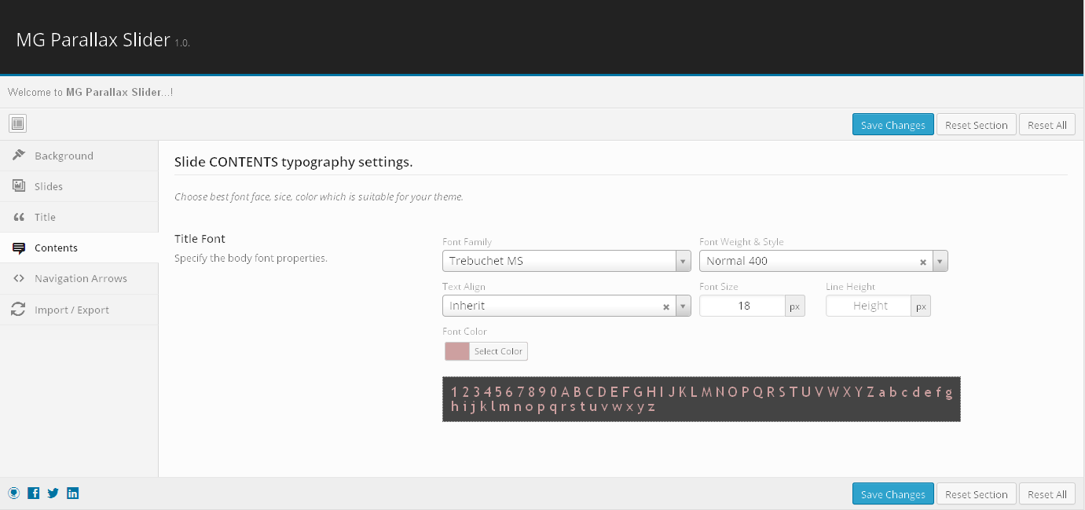Select the Inherit text align box
The image size is (1085, 510).
coord(566,306)
